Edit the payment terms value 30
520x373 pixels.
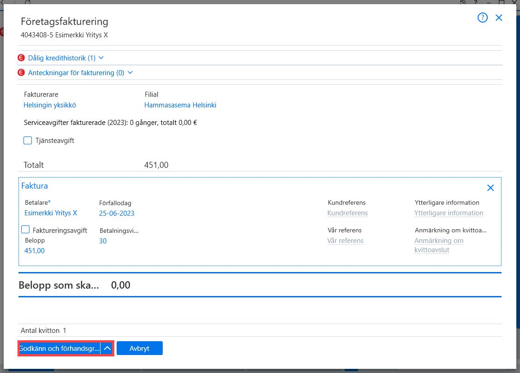(x=103, y=241)
